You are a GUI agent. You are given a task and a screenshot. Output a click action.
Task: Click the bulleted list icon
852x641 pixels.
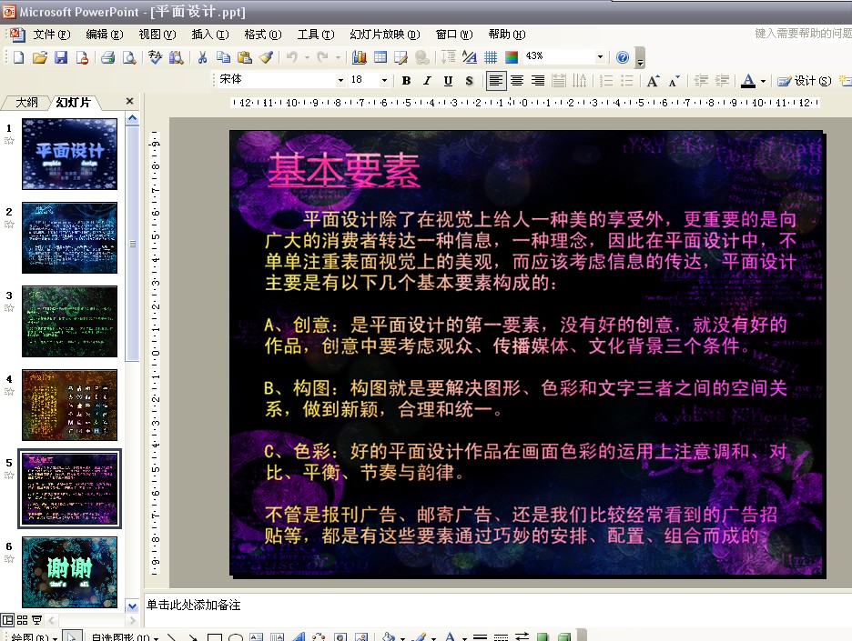pos(626,81)
